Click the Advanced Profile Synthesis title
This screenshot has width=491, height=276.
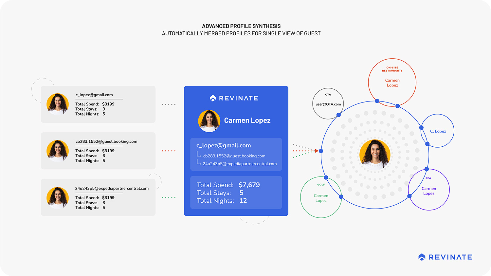click(241, 26)
